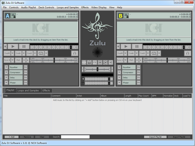
Task: Click the Import Playlist button
Action: point(155,137)
